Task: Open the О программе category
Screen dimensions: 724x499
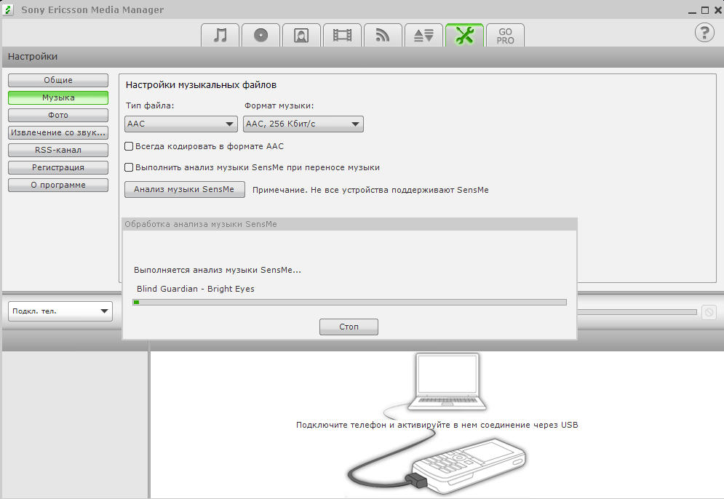Action: coord(58,185)
